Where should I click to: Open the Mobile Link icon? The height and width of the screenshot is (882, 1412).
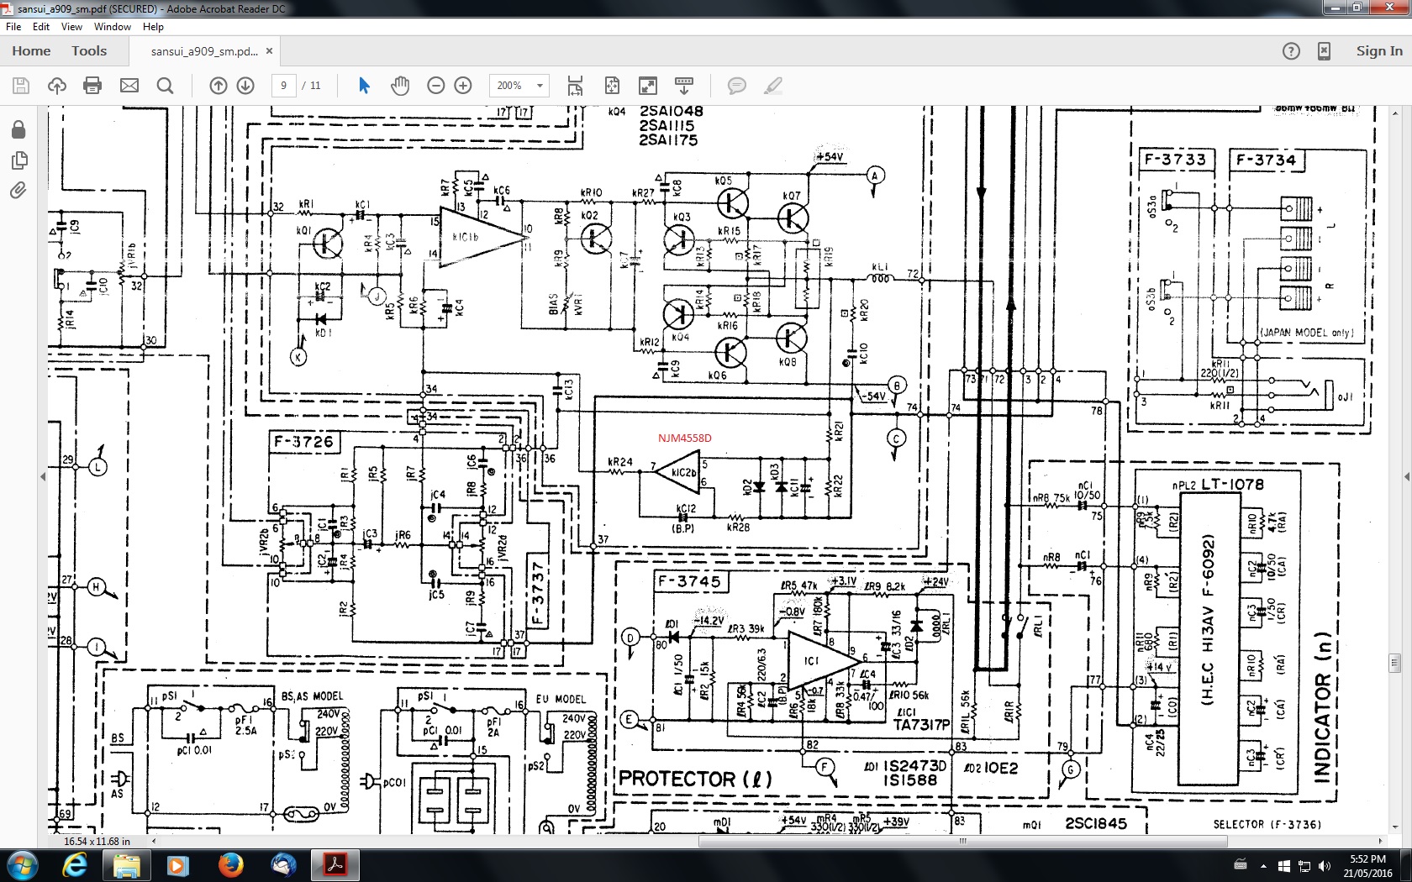(1324, 51)
